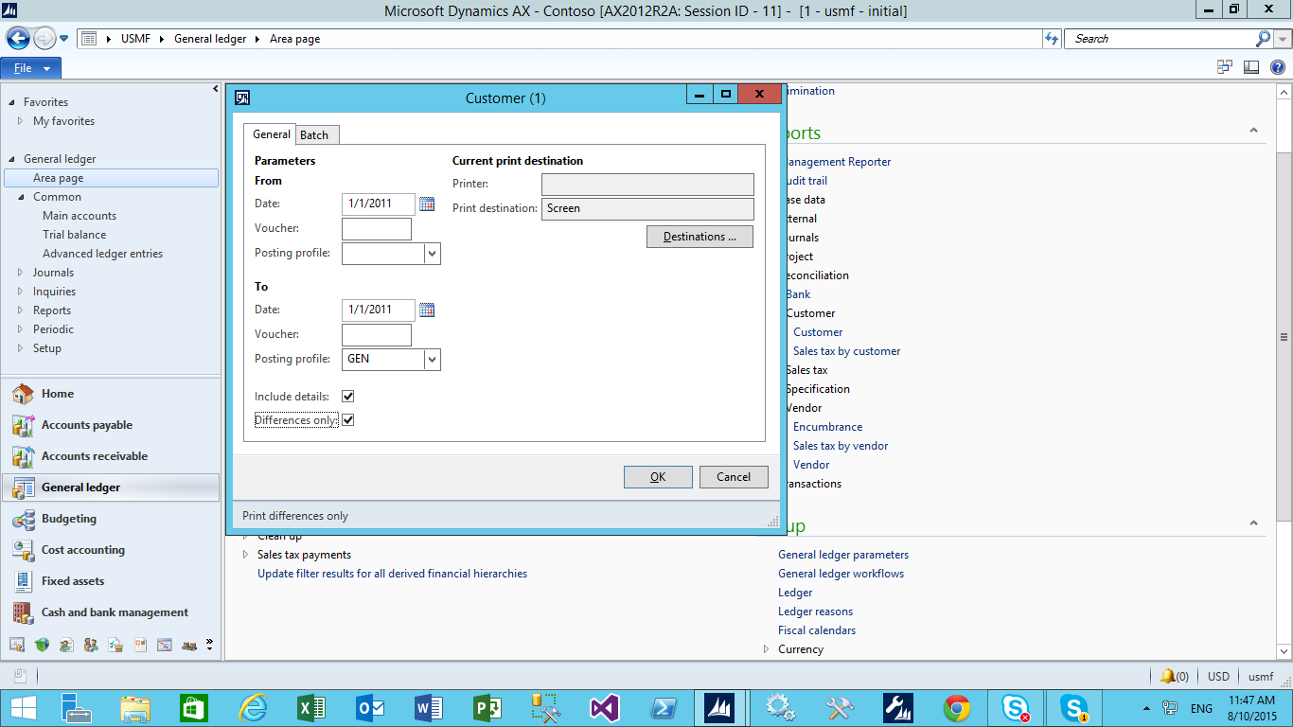
Task: Open the File menu
Action: 31,68
